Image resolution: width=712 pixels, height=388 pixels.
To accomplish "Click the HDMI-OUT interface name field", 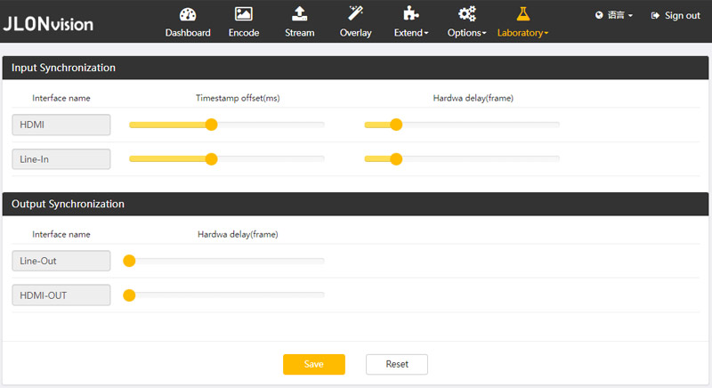I will (61, 295).
